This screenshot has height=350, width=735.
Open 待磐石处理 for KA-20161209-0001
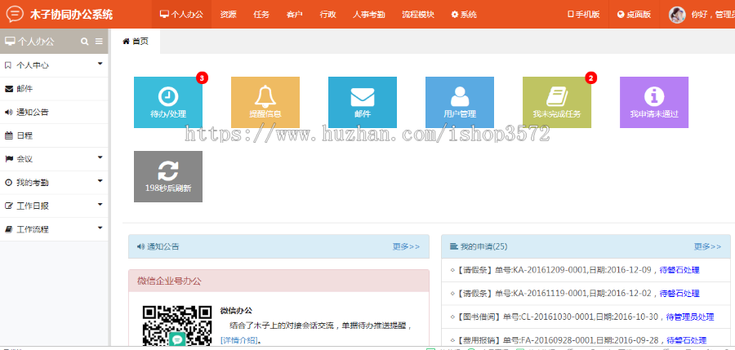pyautogui.click(x=679, y=270)
